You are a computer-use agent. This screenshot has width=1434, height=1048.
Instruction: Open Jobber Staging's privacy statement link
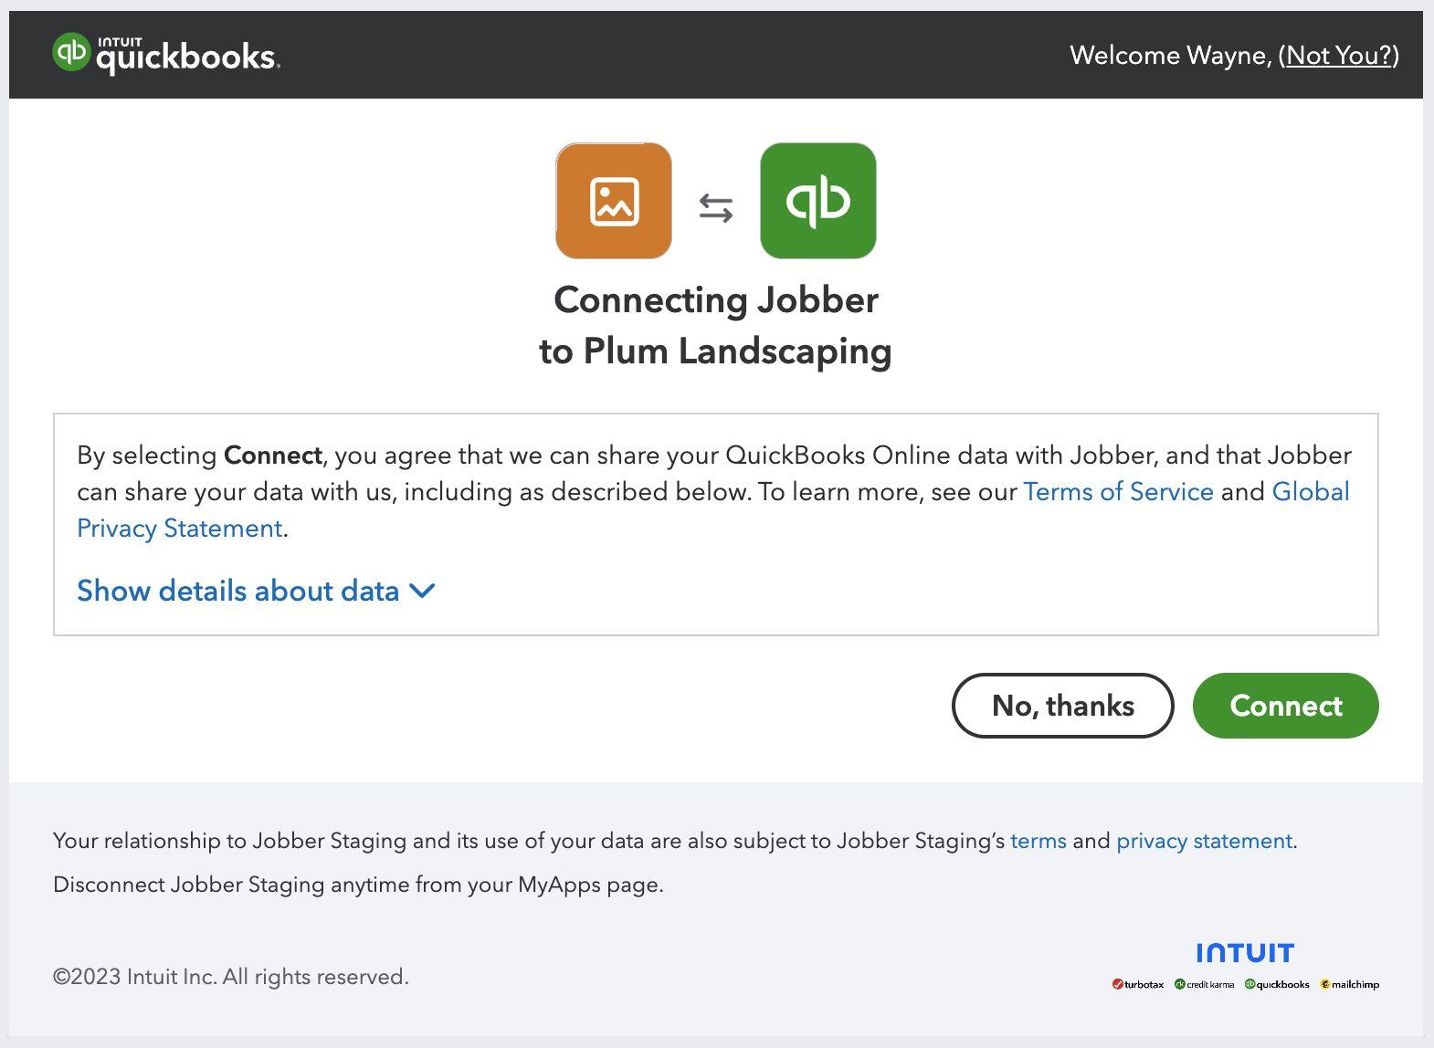click(1204, 841)
